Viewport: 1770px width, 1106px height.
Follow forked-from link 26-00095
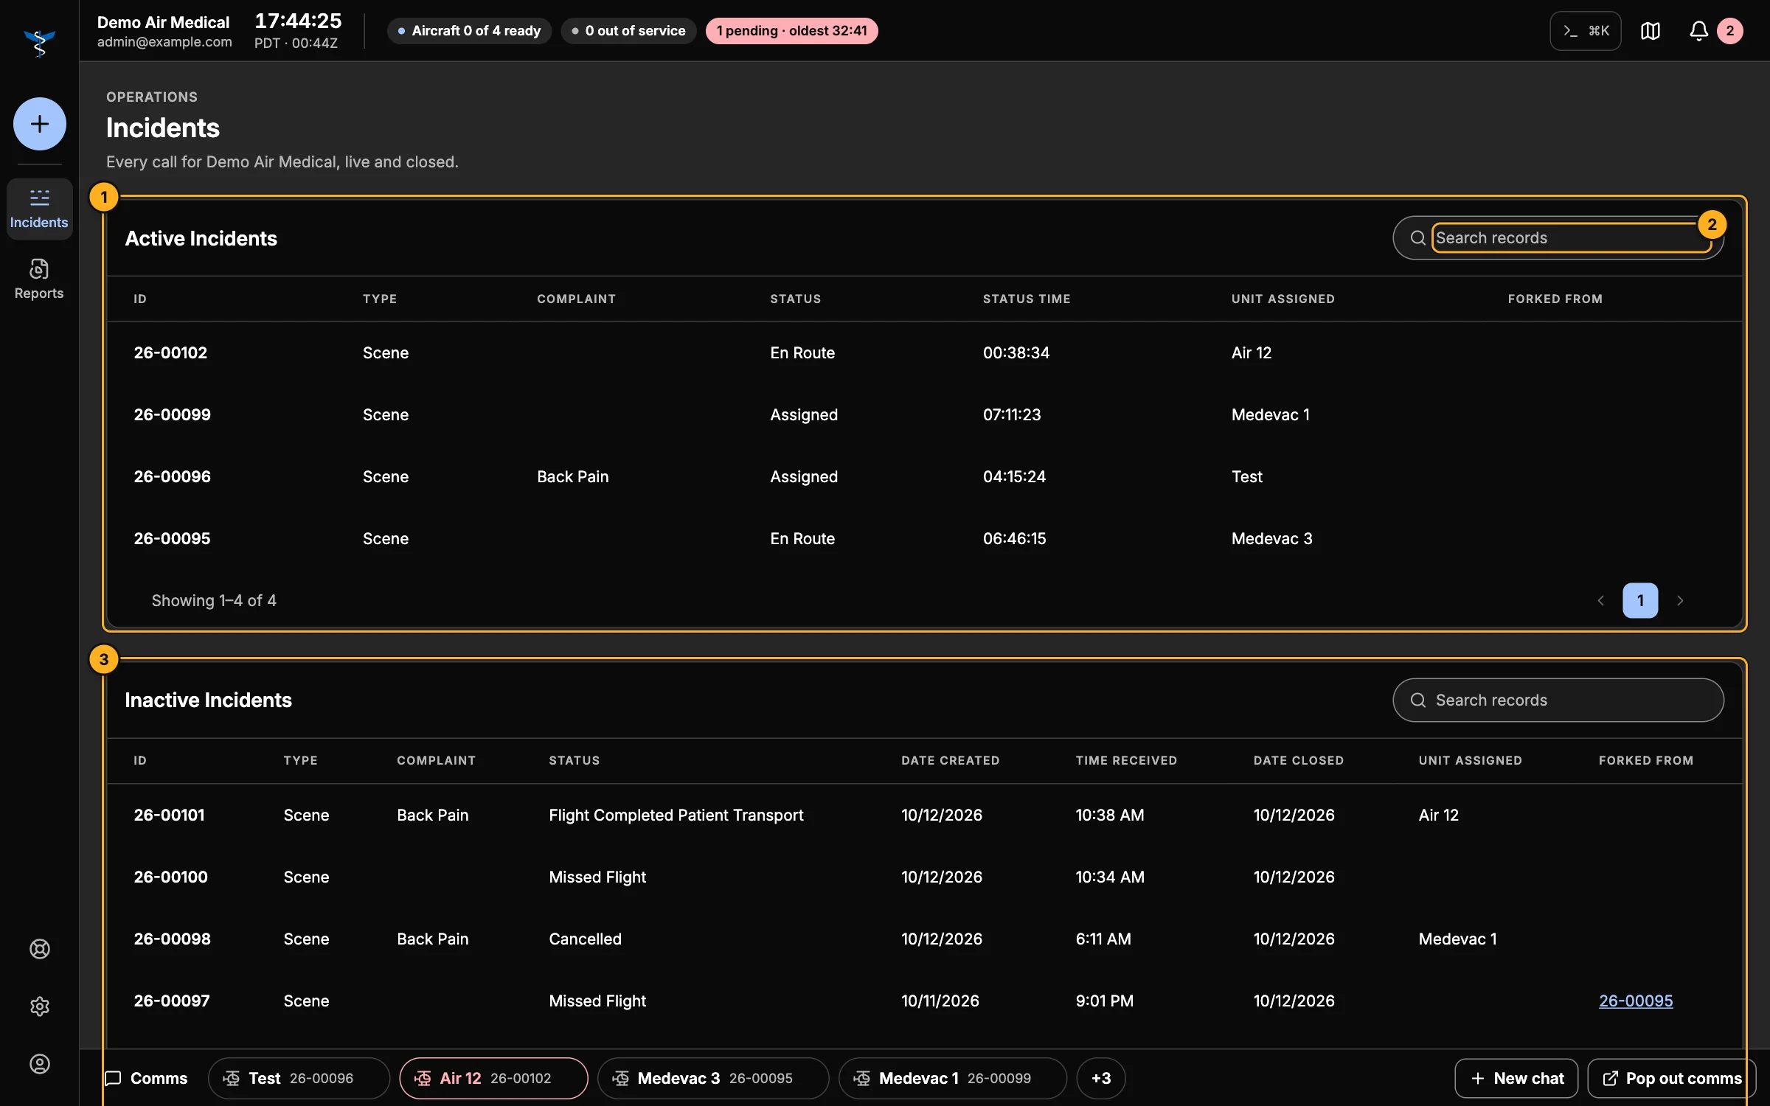click(x=1635, y=1001)
